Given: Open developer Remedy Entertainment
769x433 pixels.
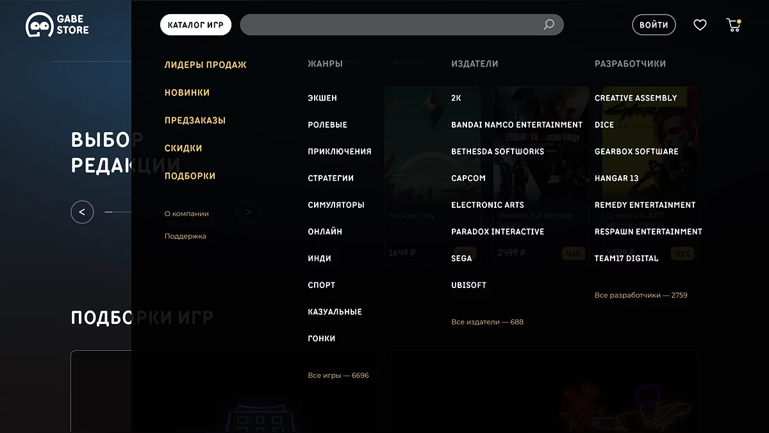Looking at the screenshot, I should tap(645, 205).
